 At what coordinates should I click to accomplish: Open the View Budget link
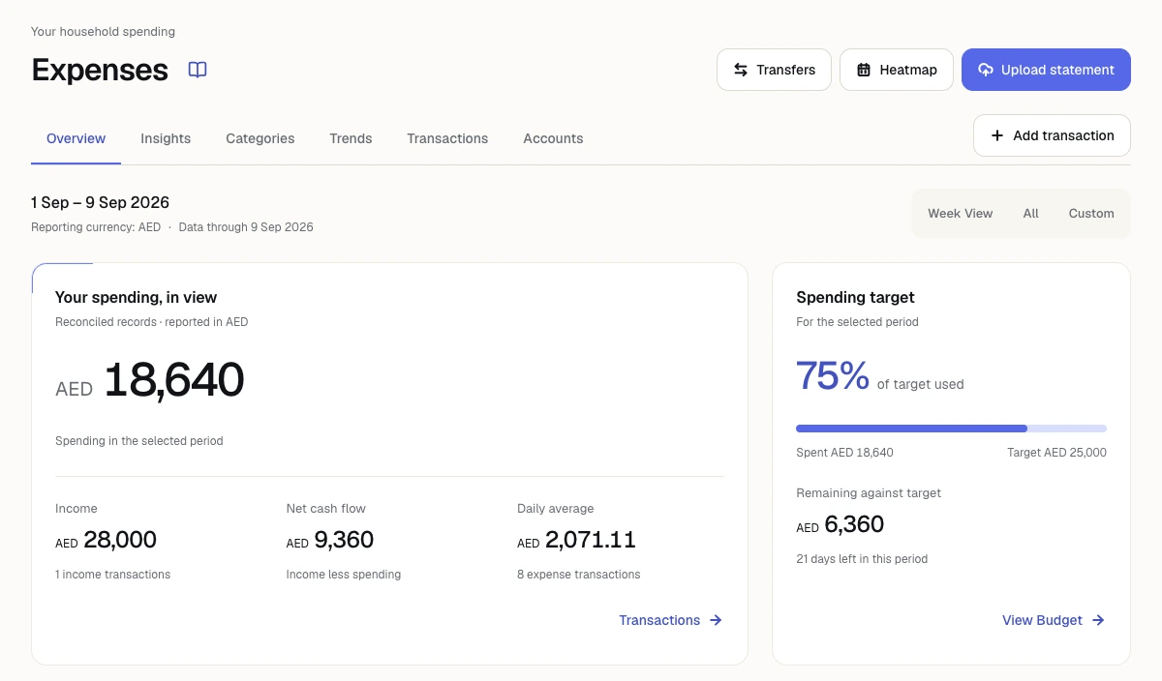(1054, 620)
